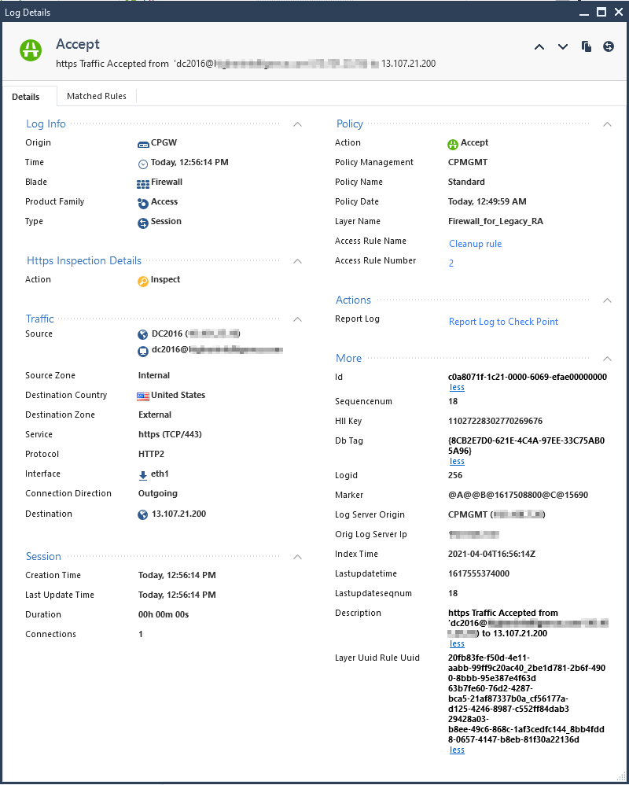The width and height of the screenshot is (629, 785).
Task: Open the Cleanup rule link
Action: click(x=476, y=244)
